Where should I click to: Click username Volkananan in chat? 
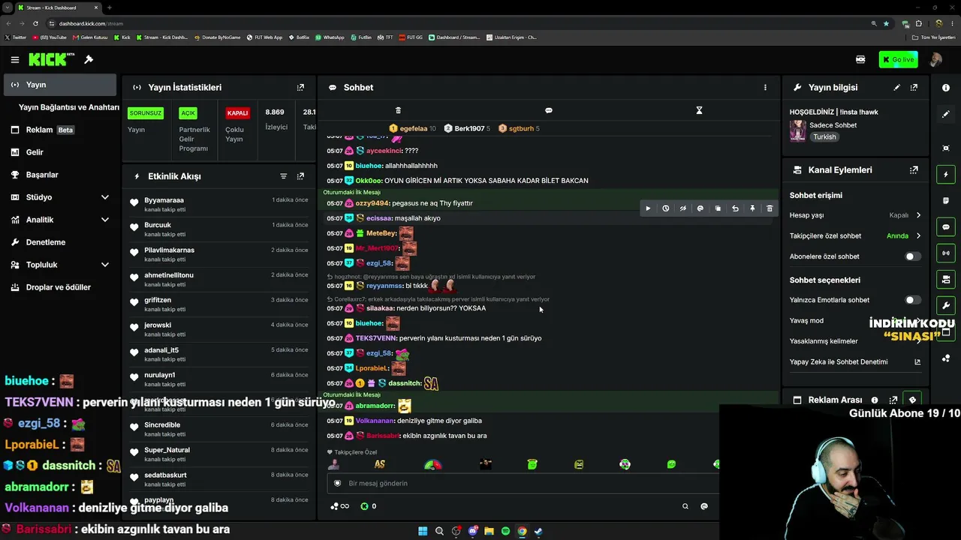point(375,421)
